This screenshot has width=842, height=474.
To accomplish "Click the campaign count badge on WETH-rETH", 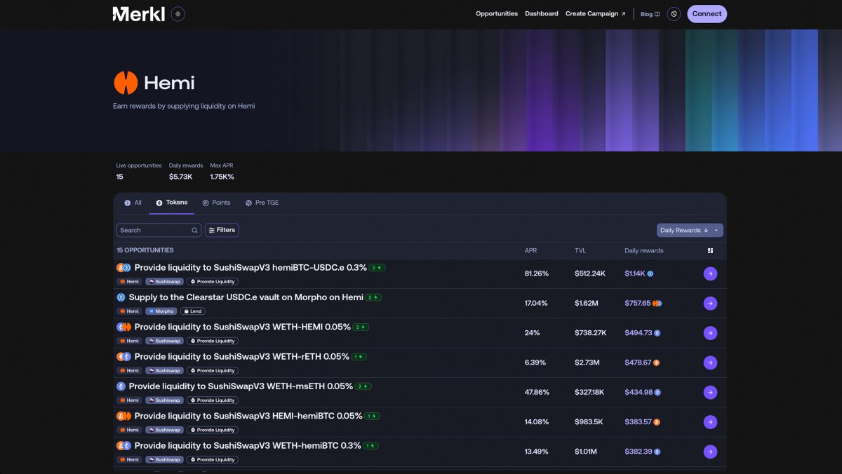I will click(x=359, y=356).
